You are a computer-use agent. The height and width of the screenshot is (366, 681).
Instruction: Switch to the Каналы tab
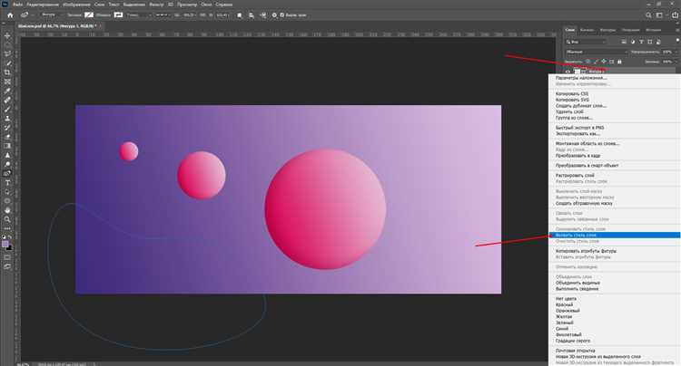pyautogui.click(x=587, y=30)
